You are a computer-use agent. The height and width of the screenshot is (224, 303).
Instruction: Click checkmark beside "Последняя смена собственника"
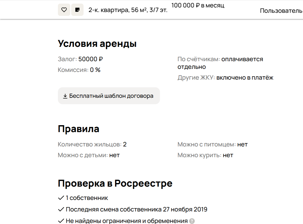coord(61,209)
